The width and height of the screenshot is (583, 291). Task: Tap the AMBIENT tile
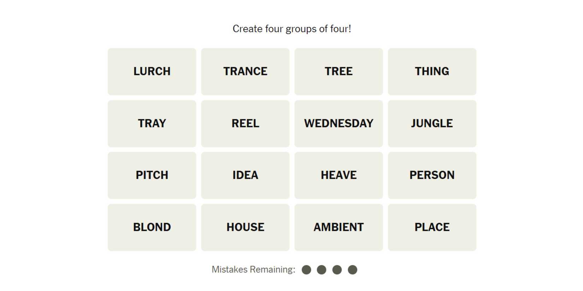pyautogui.click(x=338, y=227)
